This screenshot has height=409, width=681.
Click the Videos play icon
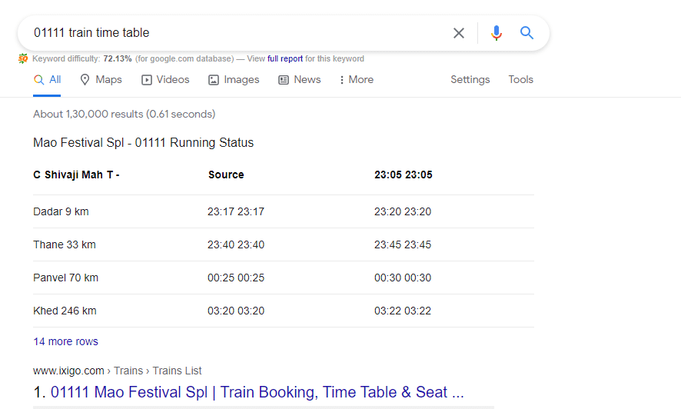point(147,80)
